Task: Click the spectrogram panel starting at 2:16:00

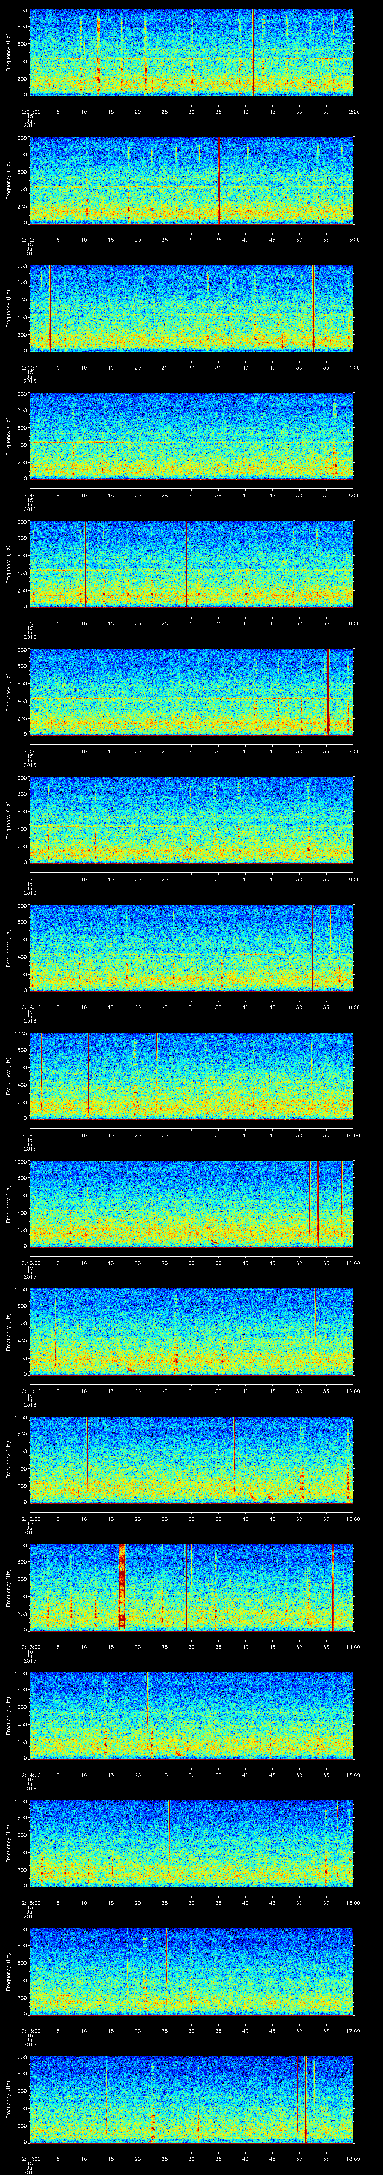Action: tap(191, 1971)
